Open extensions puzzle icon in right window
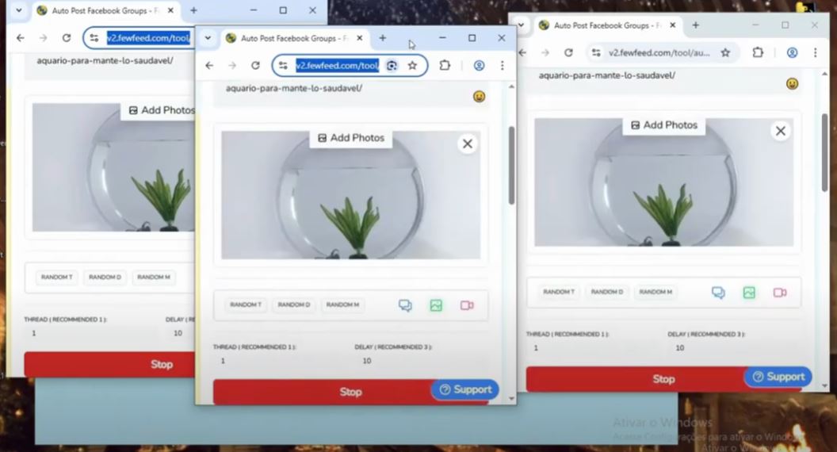The height and width of the screenshot is (452, 837). pyautogui.click(x=758, y=52)
